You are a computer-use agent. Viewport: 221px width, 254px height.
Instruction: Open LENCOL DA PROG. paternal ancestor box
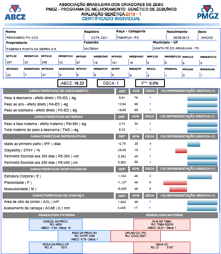[x=56, y=225]
